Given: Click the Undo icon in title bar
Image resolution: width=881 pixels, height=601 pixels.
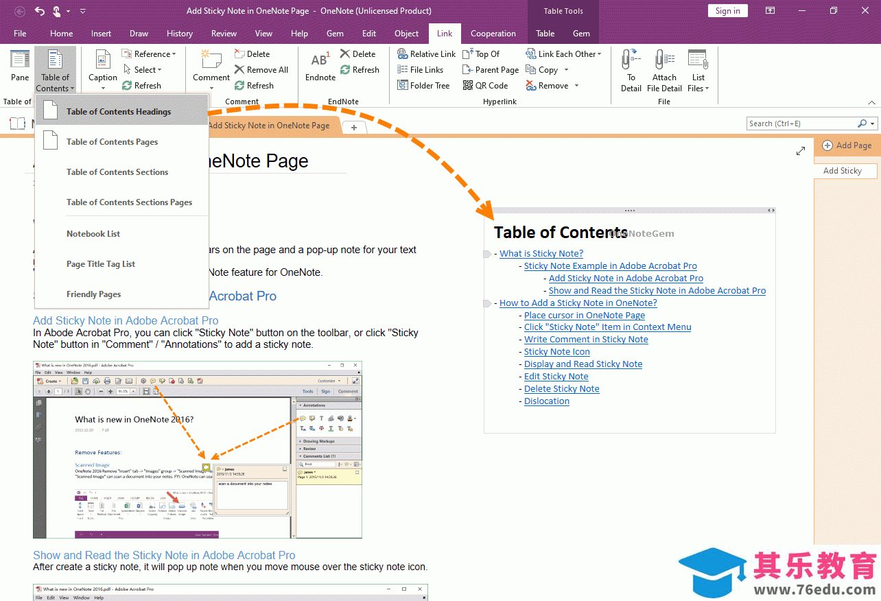Looking at the screenshot, I should (39, 11).
